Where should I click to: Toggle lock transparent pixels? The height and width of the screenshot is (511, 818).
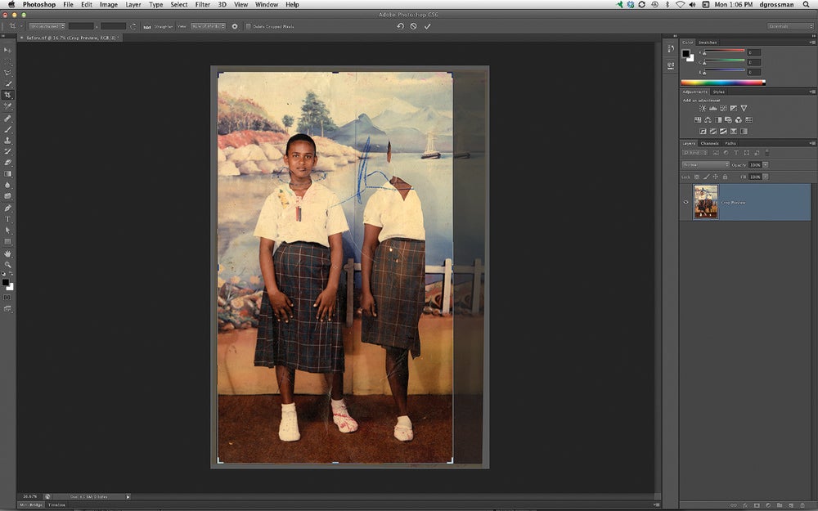tap(696, 177)
